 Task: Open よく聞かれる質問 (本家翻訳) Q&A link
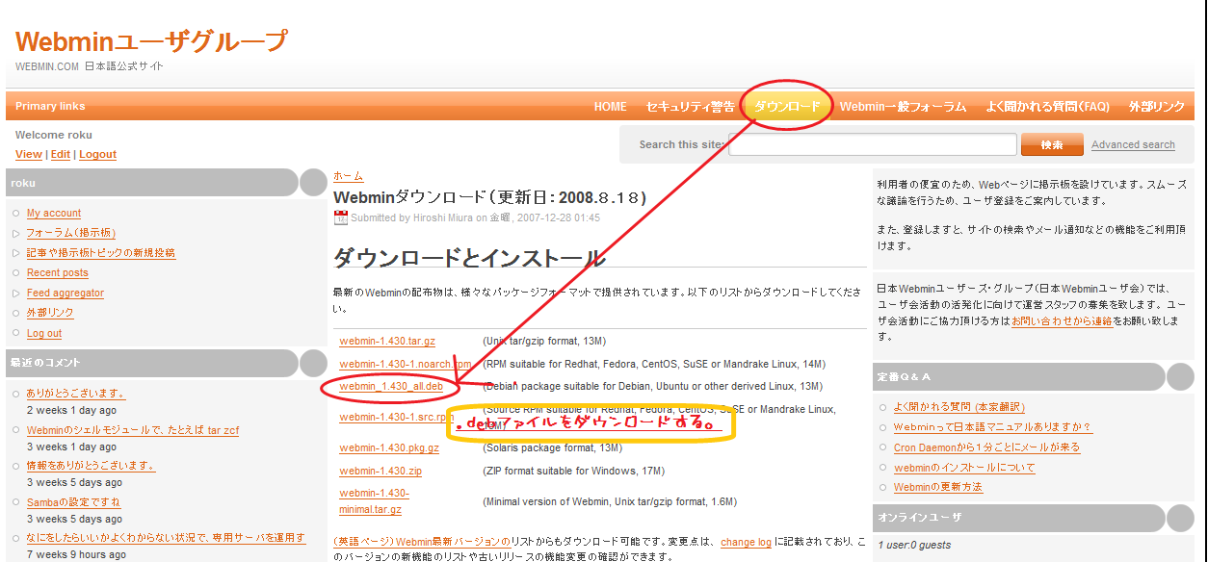[959, 407]
